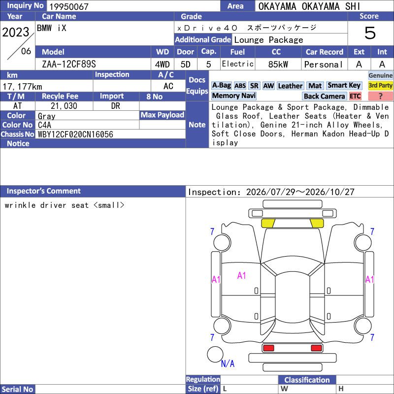Click the A1 mark on left door
Viewport: 394px width, 394px height.
click(241, 276)
